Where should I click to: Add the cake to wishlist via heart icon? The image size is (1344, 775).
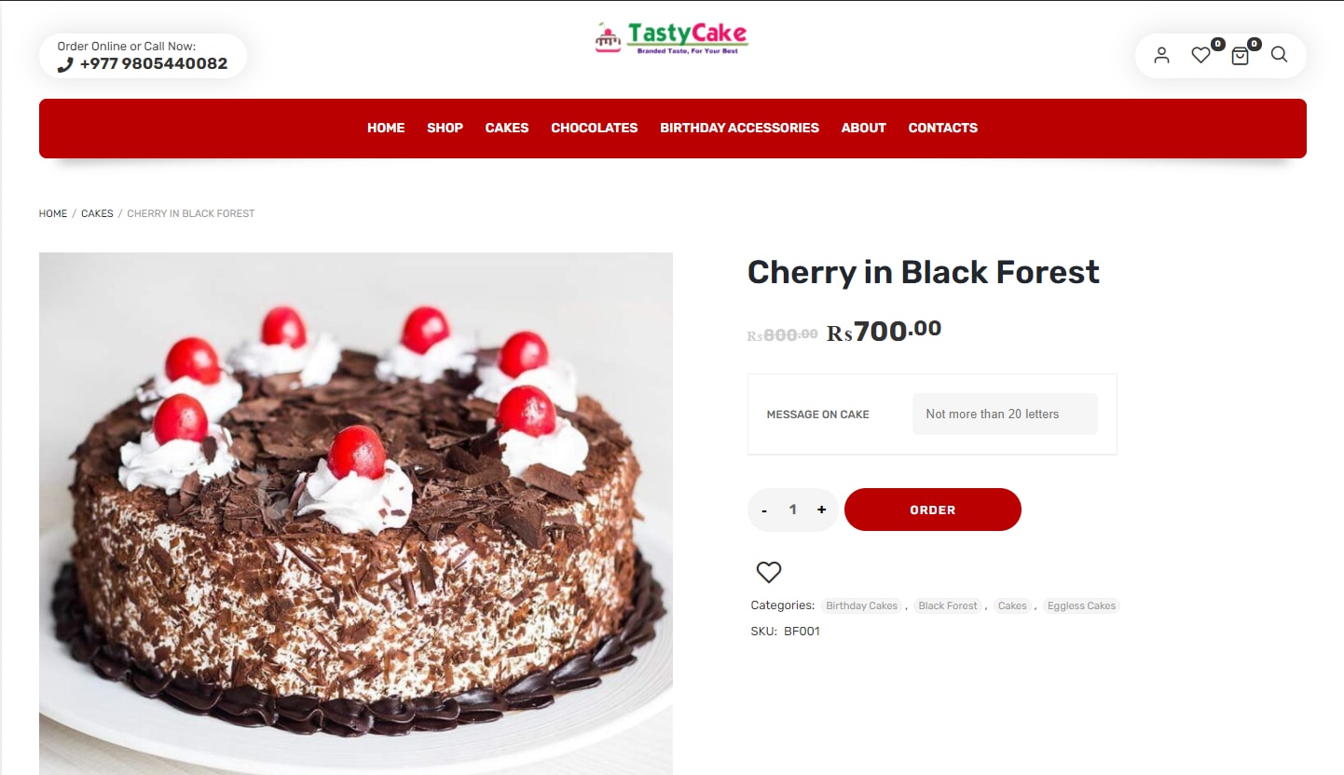coord(769,572)
